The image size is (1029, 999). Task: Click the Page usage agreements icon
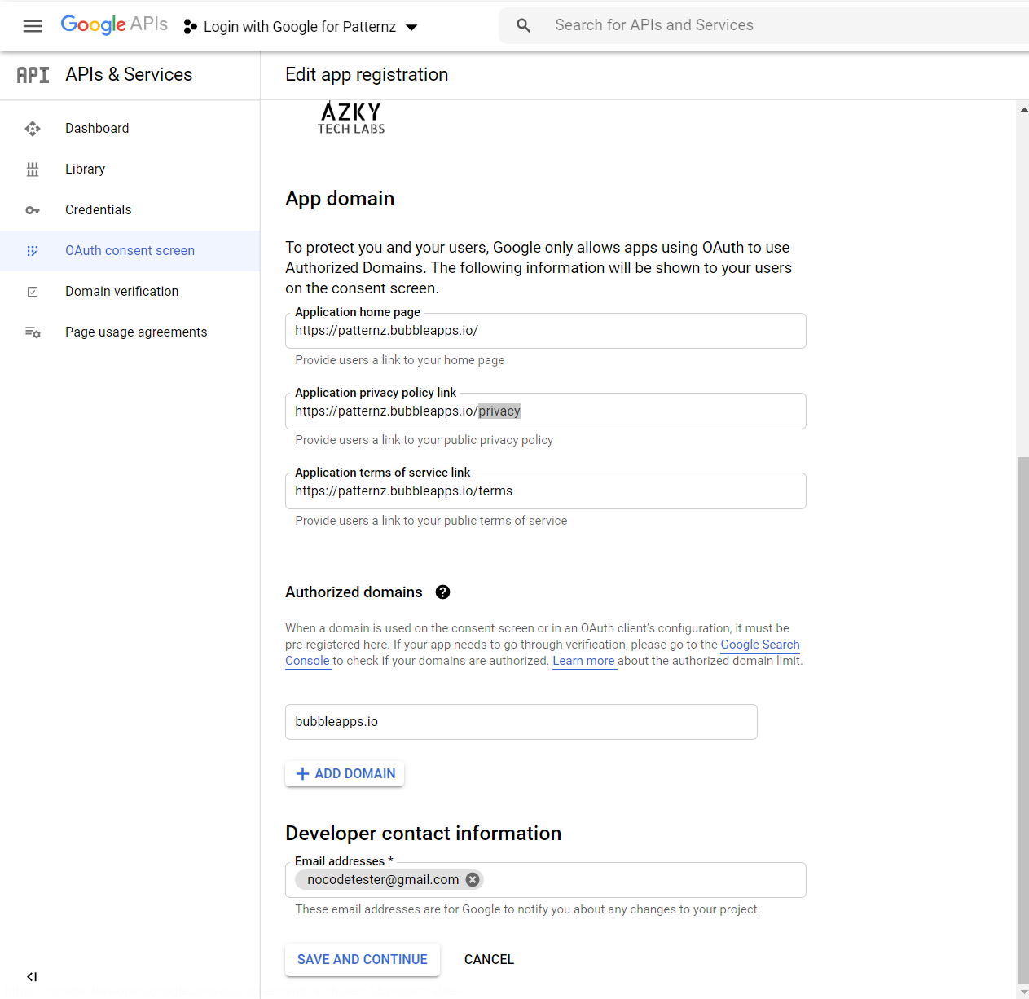point(33,332)
